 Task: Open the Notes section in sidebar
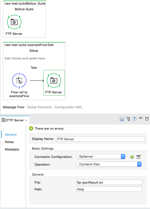(9, 142)
